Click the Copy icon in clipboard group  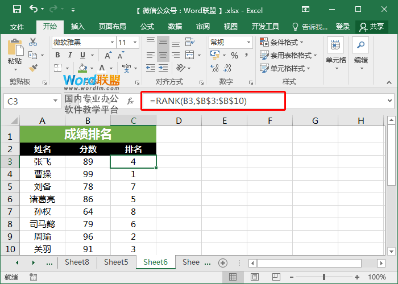coord(32,55)
